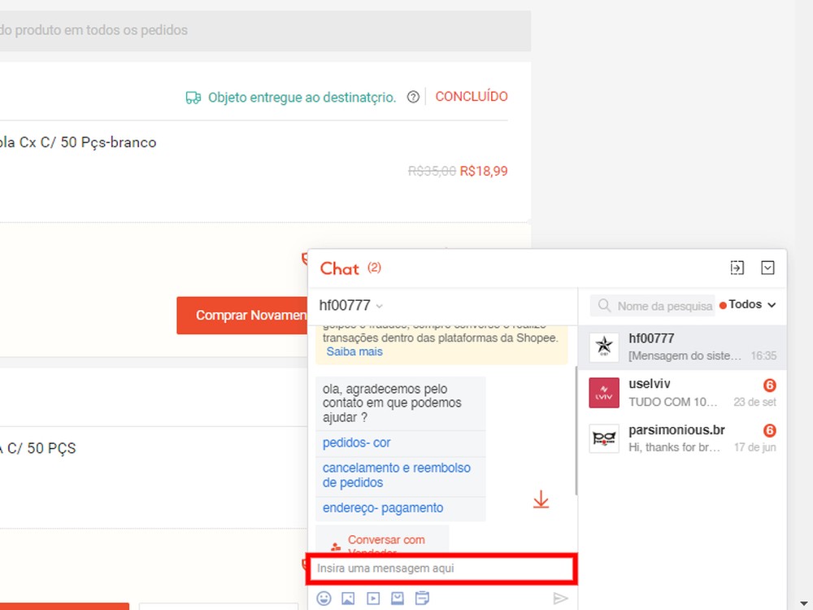Select the video attachment icon
The width and height of the screenshot is (813, 610).
point(373,598)
